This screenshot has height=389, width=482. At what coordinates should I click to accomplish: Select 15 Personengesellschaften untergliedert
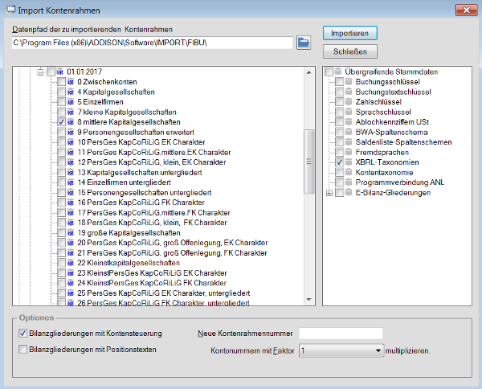[145, 193]
